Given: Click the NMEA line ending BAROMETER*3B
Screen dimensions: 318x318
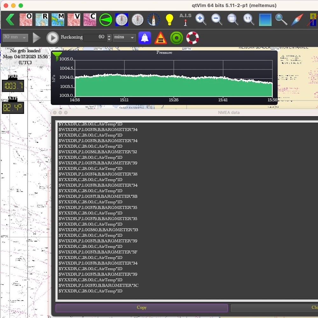Looking at the screenshot, I should [x=98, y=196].
